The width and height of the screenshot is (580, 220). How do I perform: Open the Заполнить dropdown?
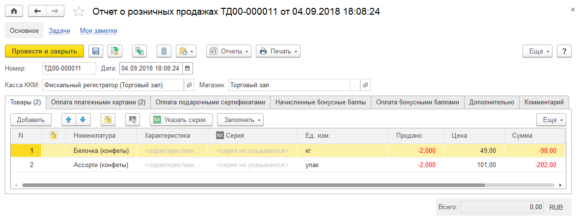pyautogui.click(x=240, y=120)
